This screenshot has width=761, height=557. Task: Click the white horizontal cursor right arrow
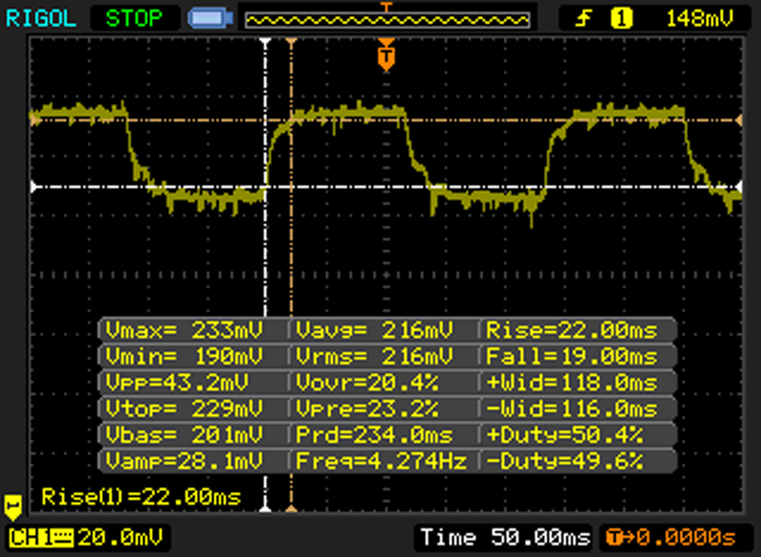coord(739,187)
